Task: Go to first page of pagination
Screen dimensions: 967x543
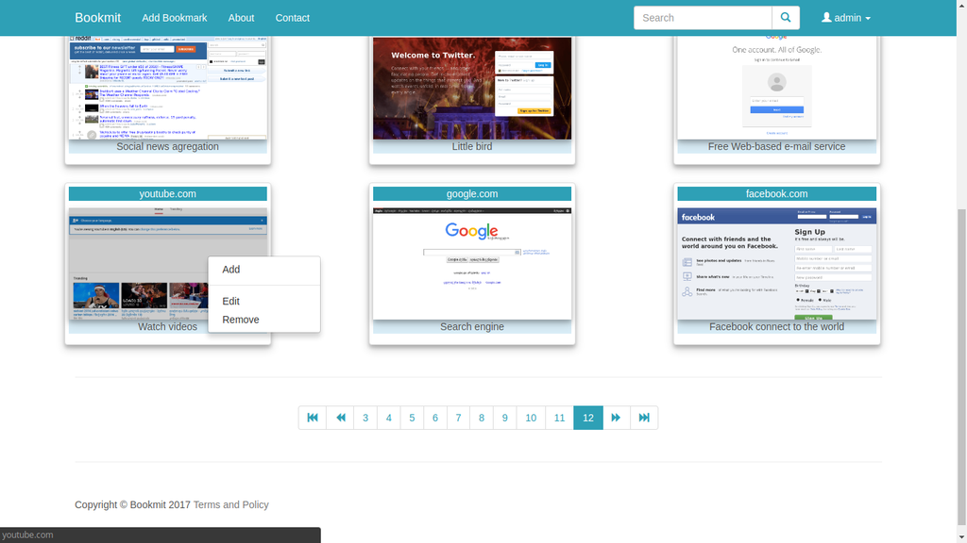Action: click(313, 418)
